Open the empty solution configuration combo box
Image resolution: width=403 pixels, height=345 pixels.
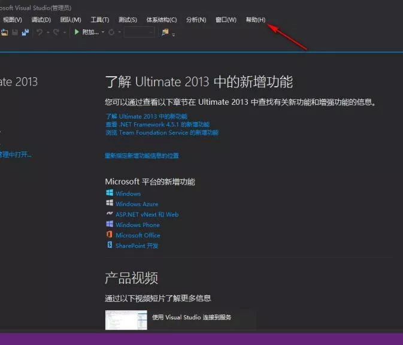[140, 32]
